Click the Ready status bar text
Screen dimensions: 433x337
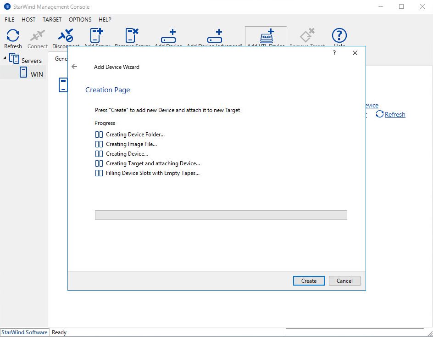pyautogui.click(x=59, y=332)
